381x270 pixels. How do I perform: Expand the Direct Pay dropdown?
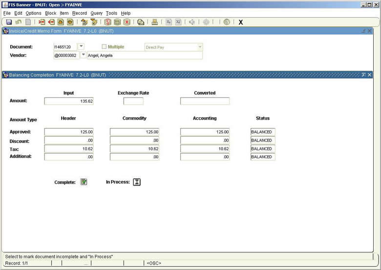coord(200,47)
